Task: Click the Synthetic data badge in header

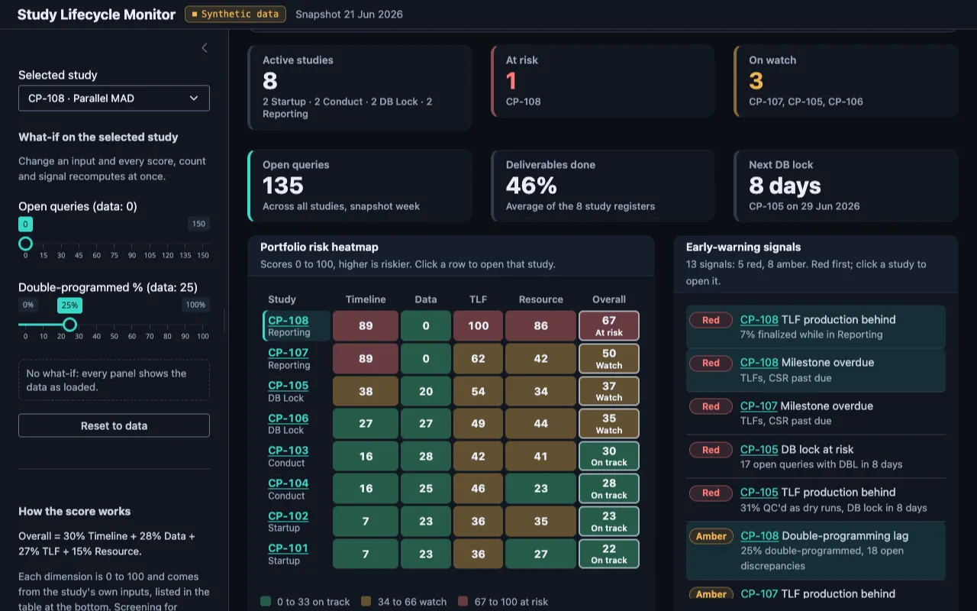Action: (x=235, y=15)
